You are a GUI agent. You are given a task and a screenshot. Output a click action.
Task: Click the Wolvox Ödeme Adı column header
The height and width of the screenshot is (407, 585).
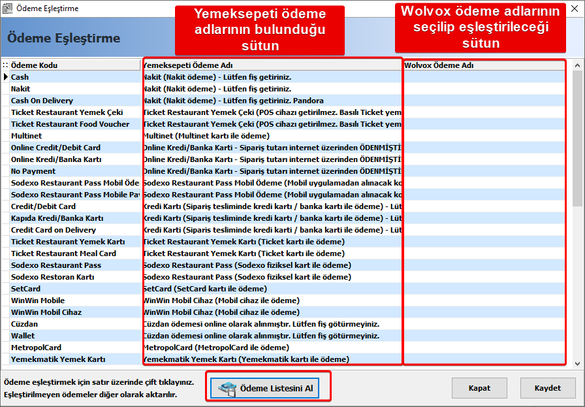click(484, 65)
